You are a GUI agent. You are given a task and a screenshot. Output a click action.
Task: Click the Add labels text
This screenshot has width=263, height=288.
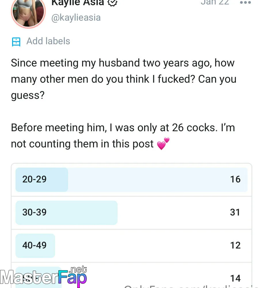[x=48, y=41]
